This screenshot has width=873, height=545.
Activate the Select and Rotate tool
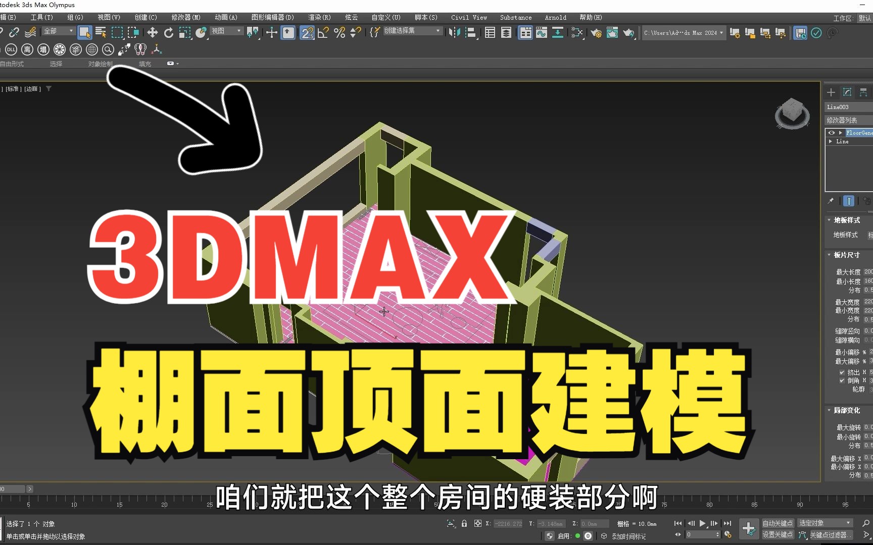168,33
